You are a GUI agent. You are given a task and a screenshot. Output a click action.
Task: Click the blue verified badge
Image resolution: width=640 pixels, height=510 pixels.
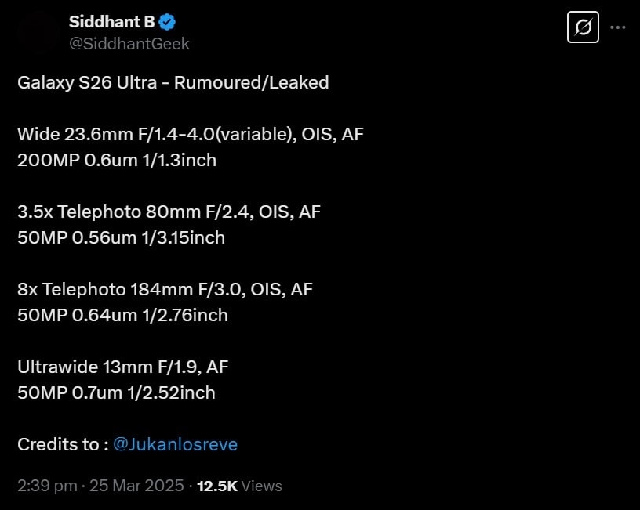(168, 22)
